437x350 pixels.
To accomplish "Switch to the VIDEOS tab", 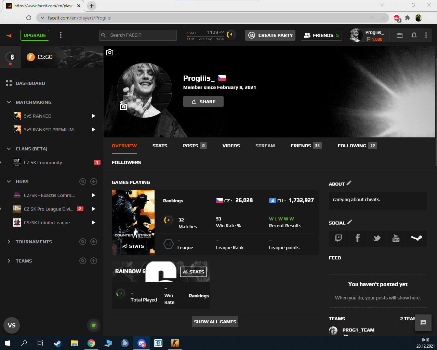I will [231, 146].
